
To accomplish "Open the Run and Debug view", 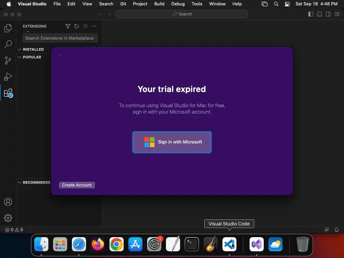I will [x=8, y=77].
